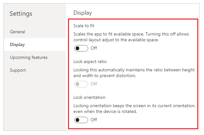Viewport: 204px width, 135px height.
Task: Select the Scale to fit title
Action: [x=84, y=26]
